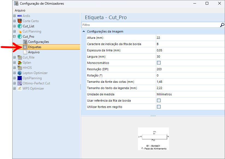Toggle Usar referência da fita de borda
Screen dimensions: 225x159
tap(159, 101)
